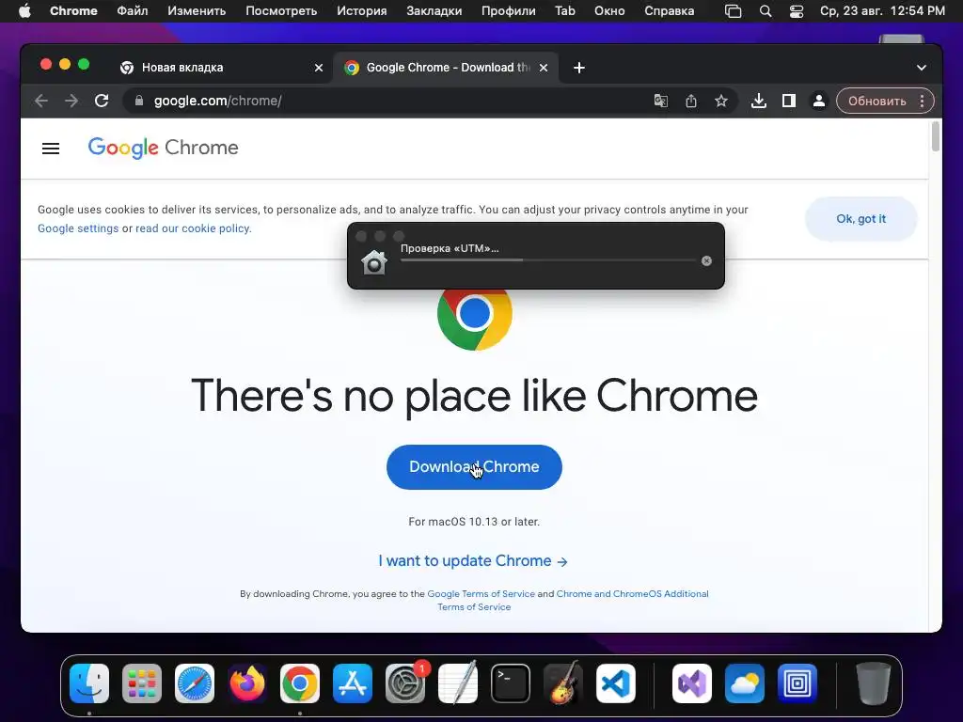This screenshot has height=722, width=963.
Task: Switch to the Новая вкладка tab
Action: (221, 68)
